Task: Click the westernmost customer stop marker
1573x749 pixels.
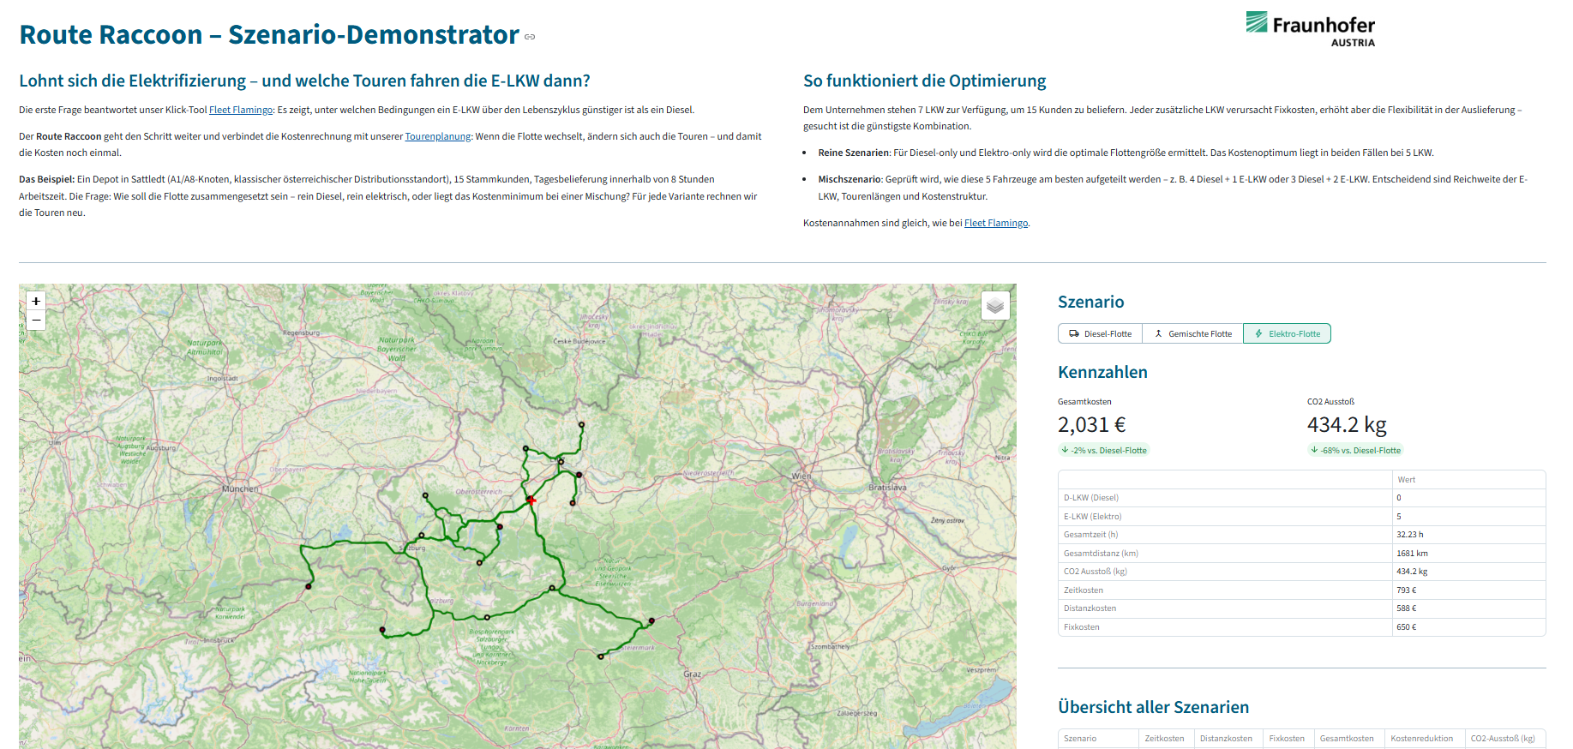Action: click(x=309, y=586)
